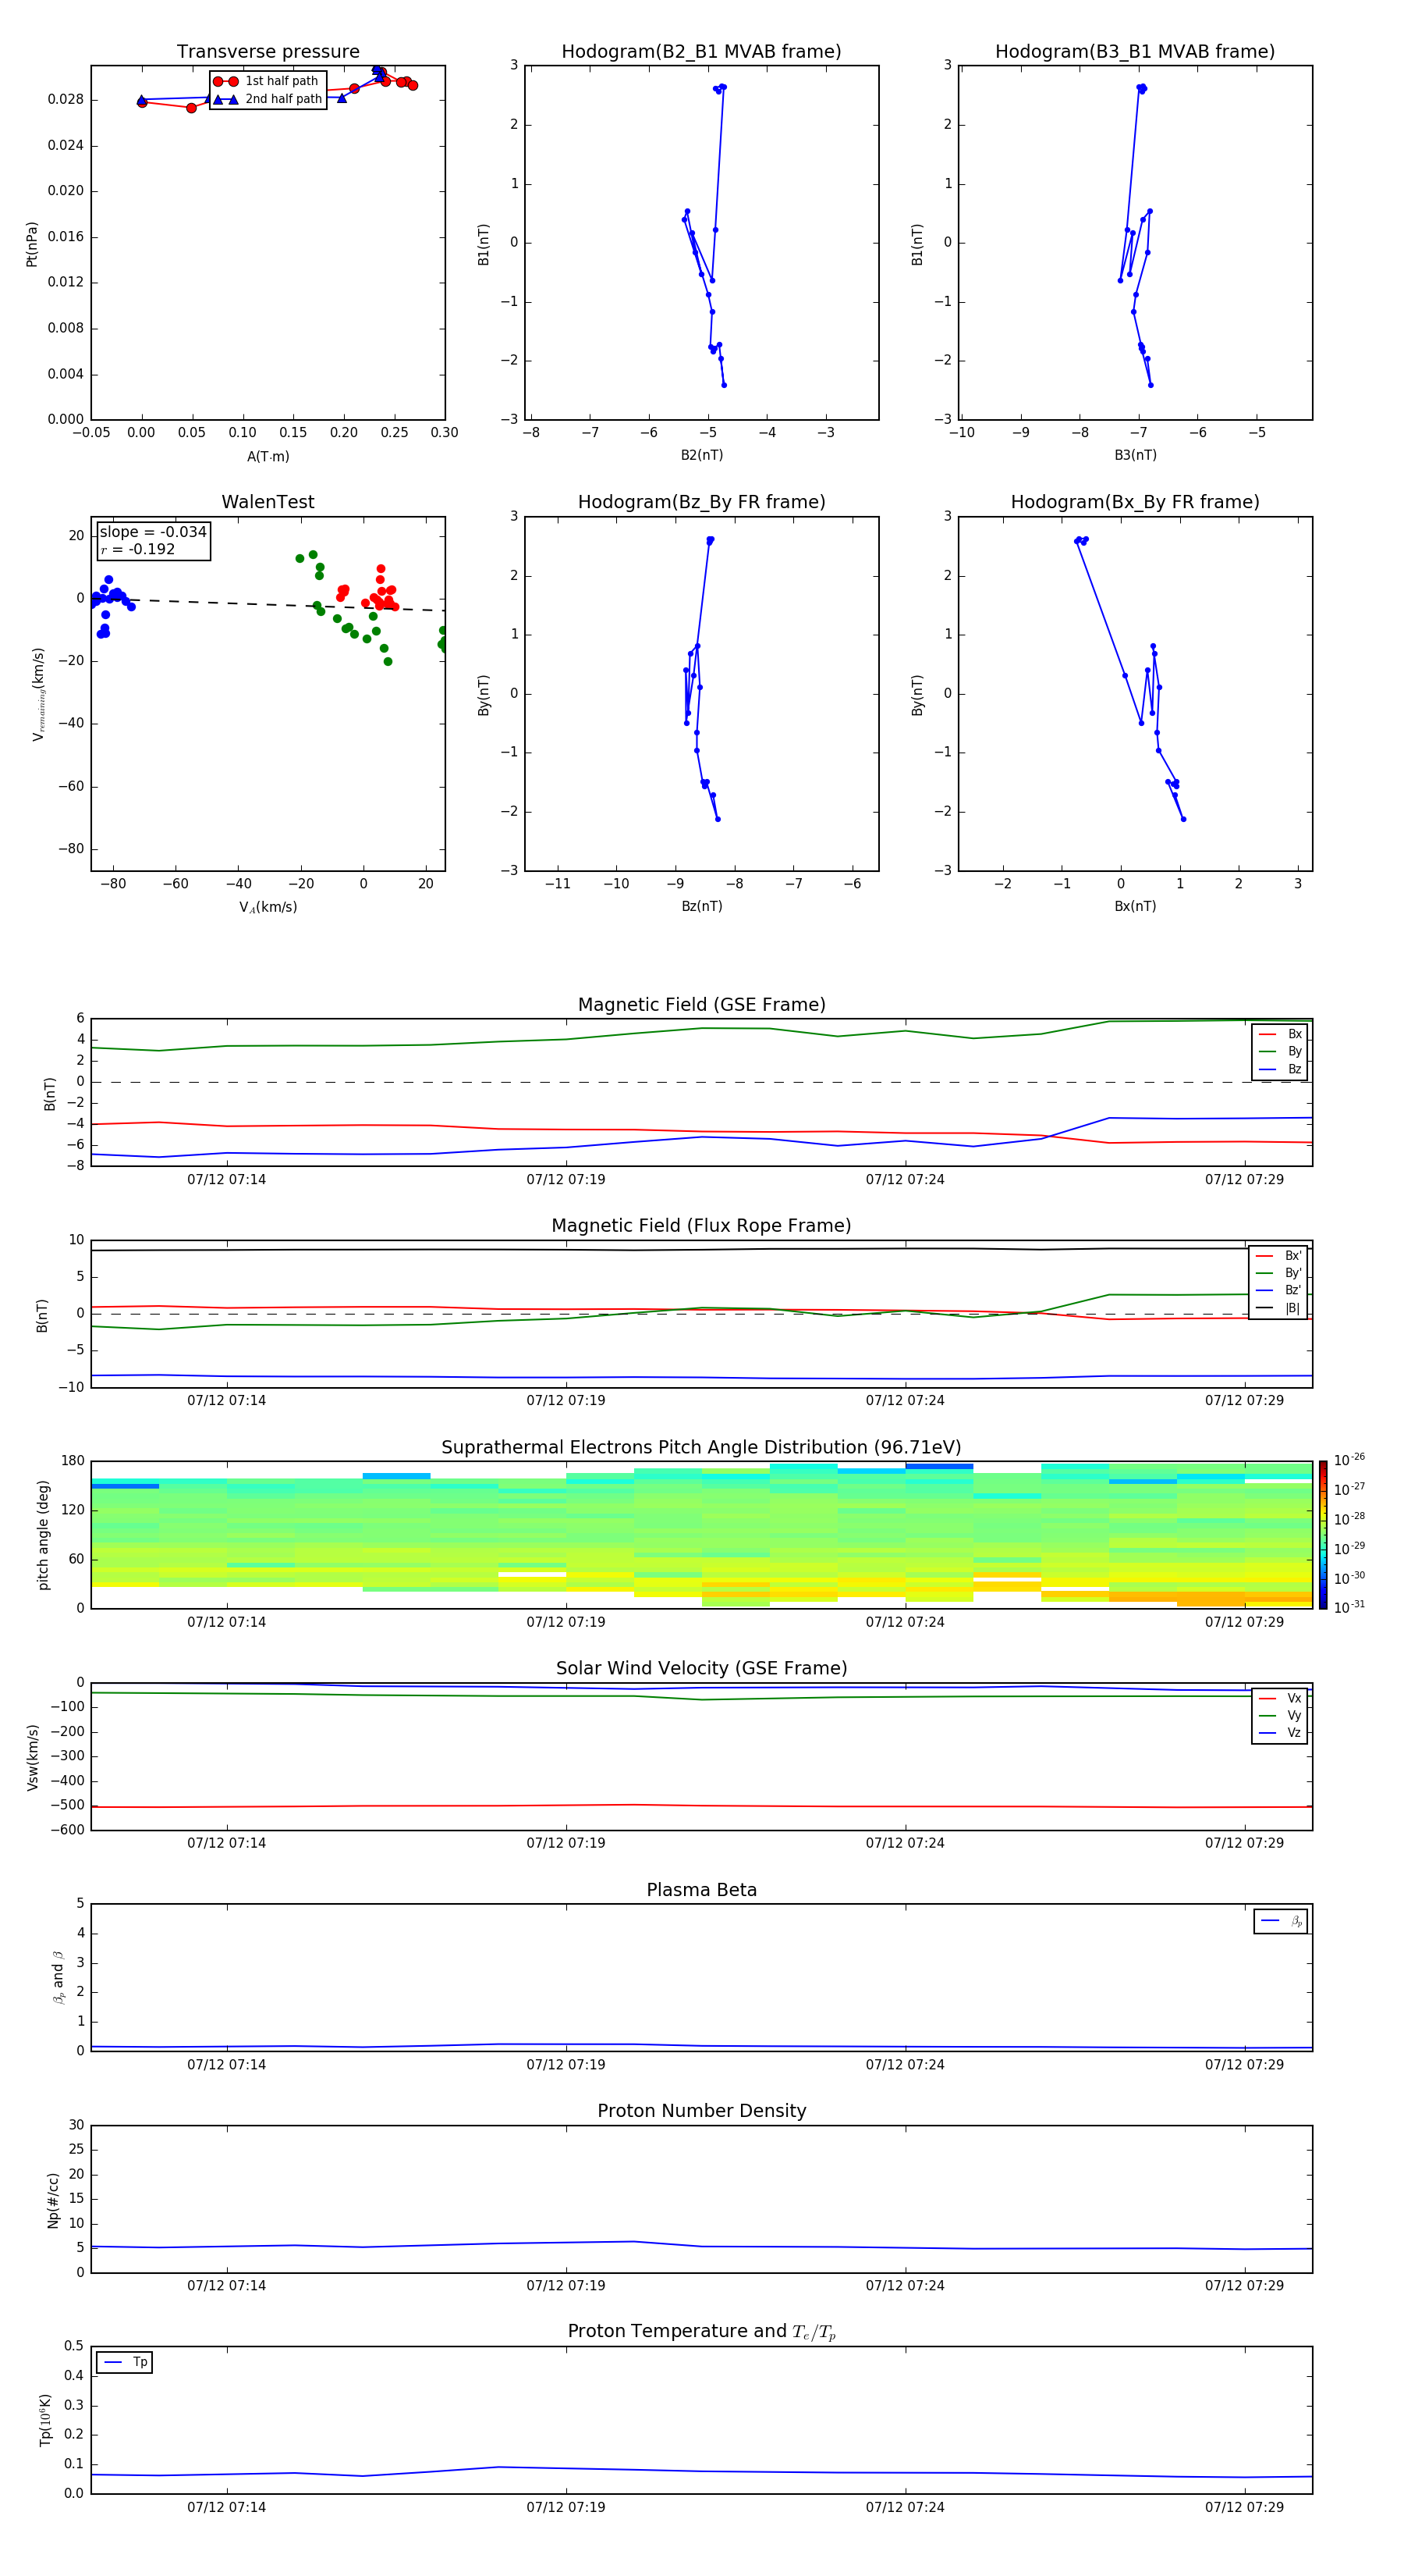Click the 'Hodogram(Bz_By FR frame)' title

pos(701,502)
